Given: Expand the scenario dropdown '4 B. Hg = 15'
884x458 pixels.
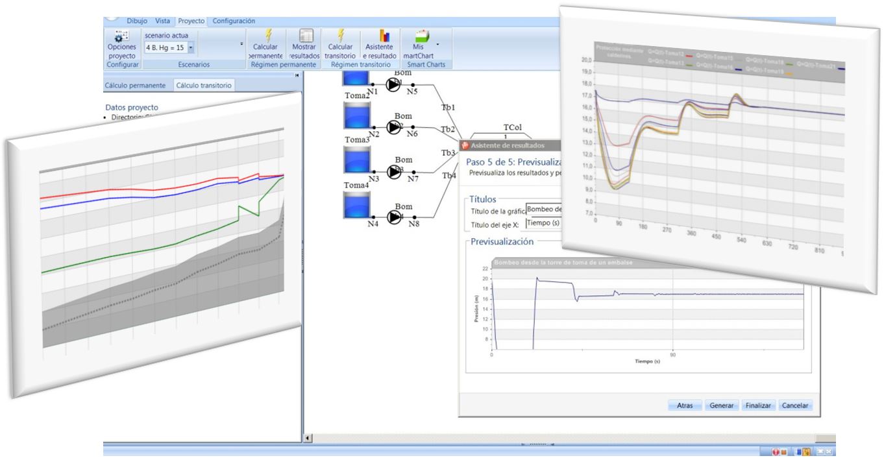Looking at the screenshot, I should (191, 48).
